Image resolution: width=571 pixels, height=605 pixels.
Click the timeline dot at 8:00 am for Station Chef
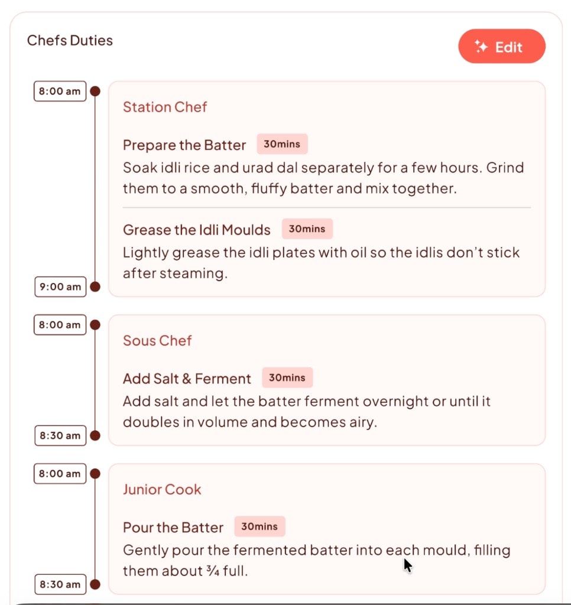[95, 91]
